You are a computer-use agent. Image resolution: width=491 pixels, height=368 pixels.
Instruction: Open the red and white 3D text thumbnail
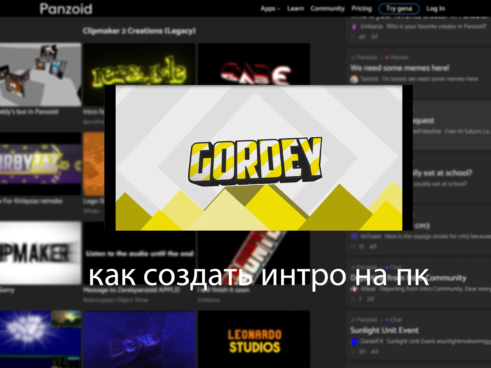pyautogui.click(x=254, y=64)
